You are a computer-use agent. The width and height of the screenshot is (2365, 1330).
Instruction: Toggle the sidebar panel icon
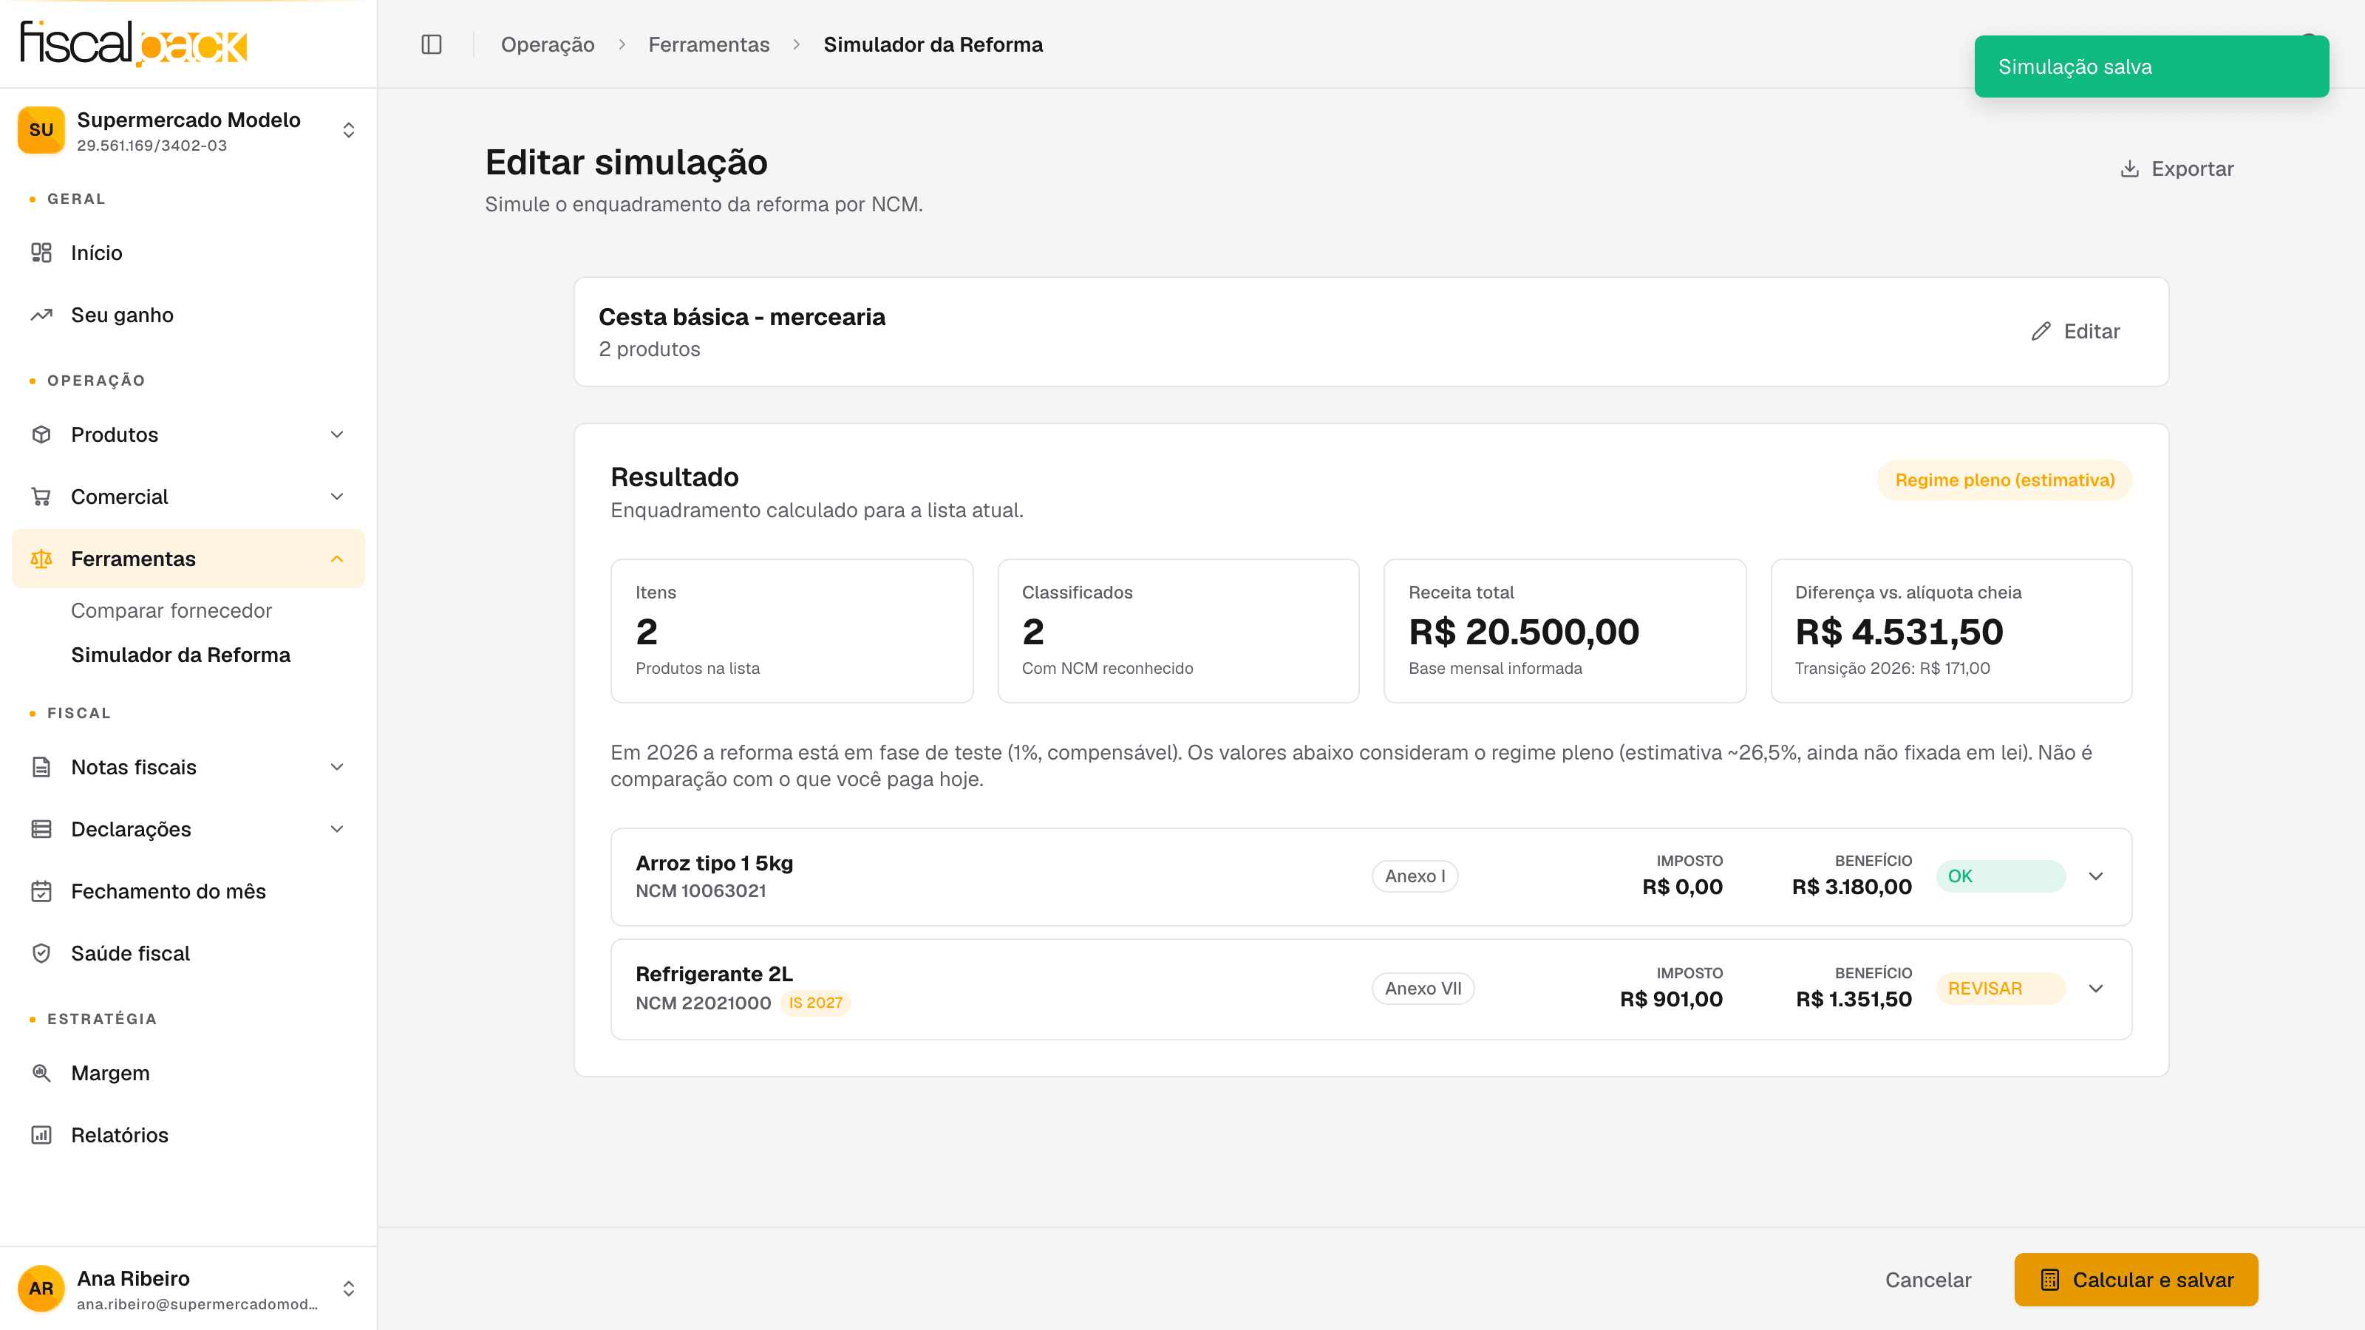tap(432, 44)
